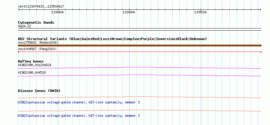Screen dimensions: 270x125
Task: Select the Cytogenetic Bands track title
Action: point(36,22)
